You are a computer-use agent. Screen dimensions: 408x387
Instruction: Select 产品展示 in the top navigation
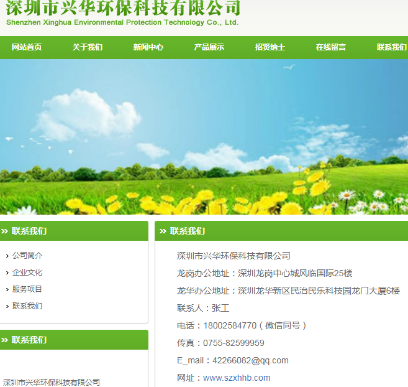[x=209, y=47]
